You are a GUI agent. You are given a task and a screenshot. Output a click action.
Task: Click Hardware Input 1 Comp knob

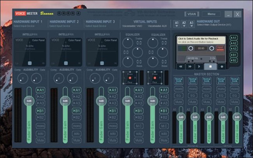coord(23,78)
